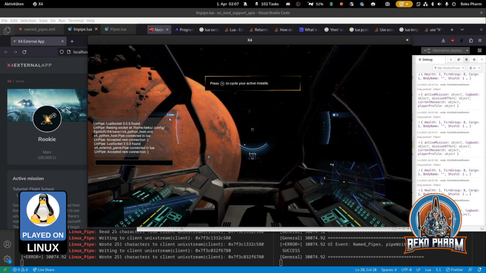Screen dimensions: 486x273
Task: Click the tracking protection shield icon
Action: (62, 52)
